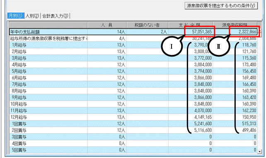Switch to the 人別(2) tab
The width and height of the screenshot is (266, 158).
point(32,16)
